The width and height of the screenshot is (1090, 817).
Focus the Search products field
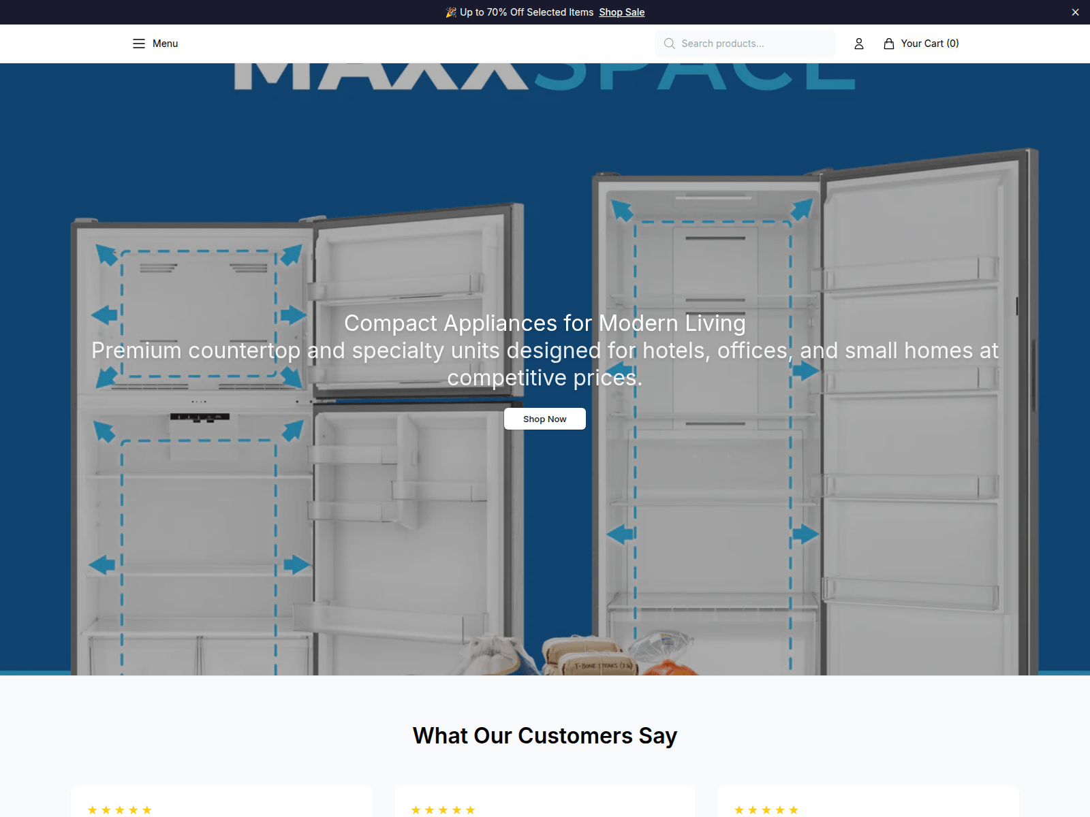tap(745, 44)
